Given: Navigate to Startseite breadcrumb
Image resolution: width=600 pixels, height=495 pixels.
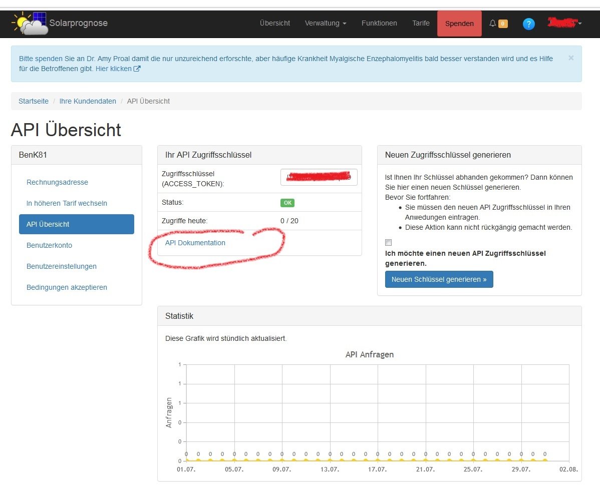Looking at the screenshot, I should [34, 101].
